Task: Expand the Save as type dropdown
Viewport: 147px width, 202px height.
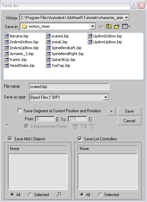Action: click(x=106, y=97)
